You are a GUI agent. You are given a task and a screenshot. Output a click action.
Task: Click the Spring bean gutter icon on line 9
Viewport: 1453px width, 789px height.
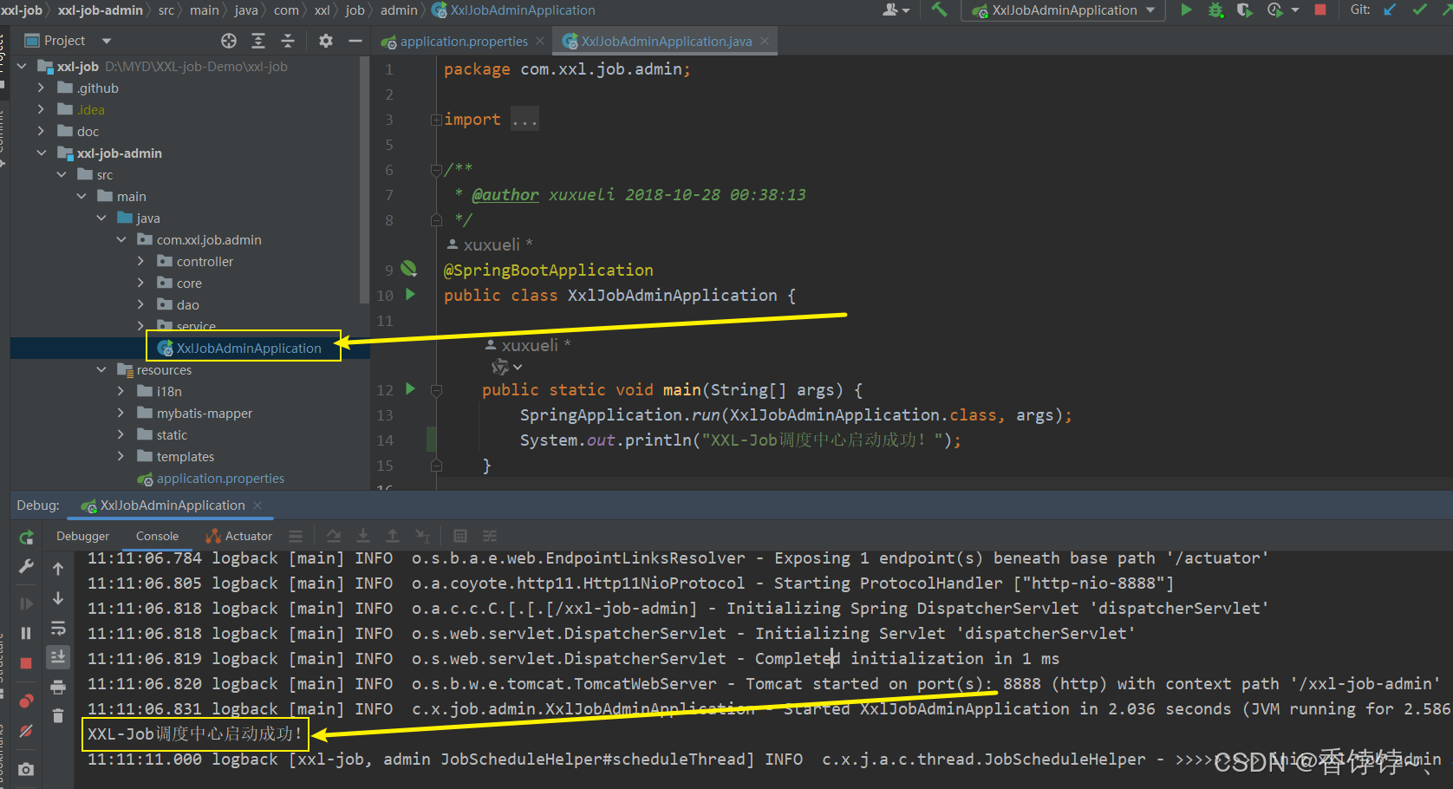409,269
